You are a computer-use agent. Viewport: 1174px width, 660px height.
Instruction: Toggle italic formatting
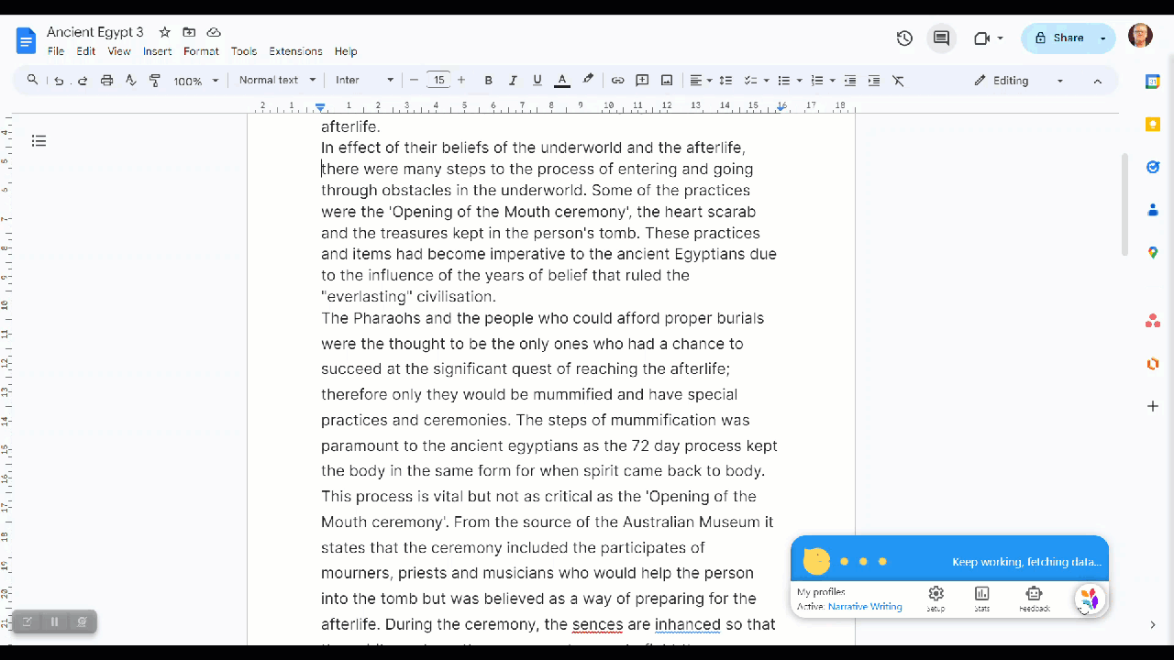click(513, 81)
